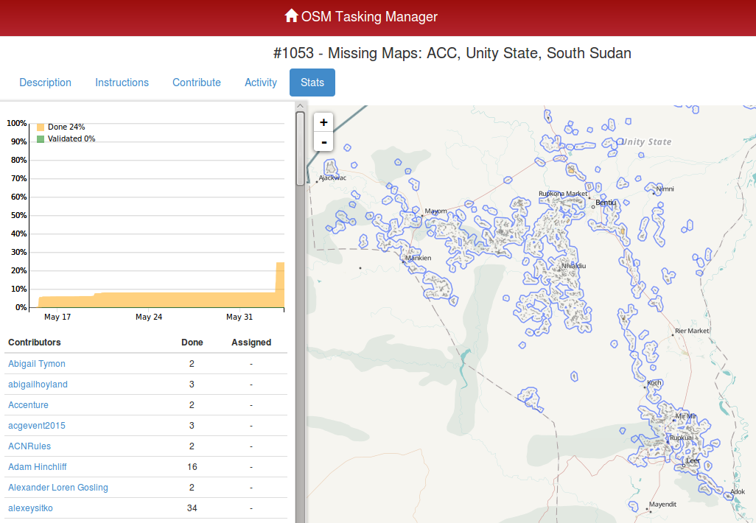756x523 pixels.
Task: Click the Rier Market map label
Action: [x=692, y=331]
